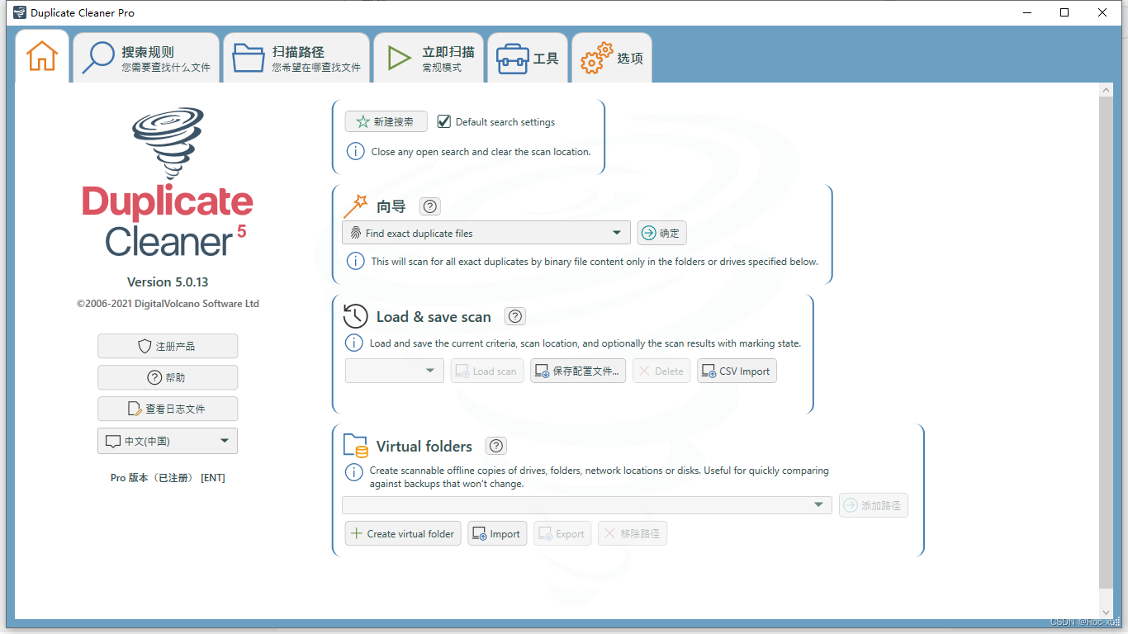Click the Load & save scan clock icon

click(x=355, y=316)
